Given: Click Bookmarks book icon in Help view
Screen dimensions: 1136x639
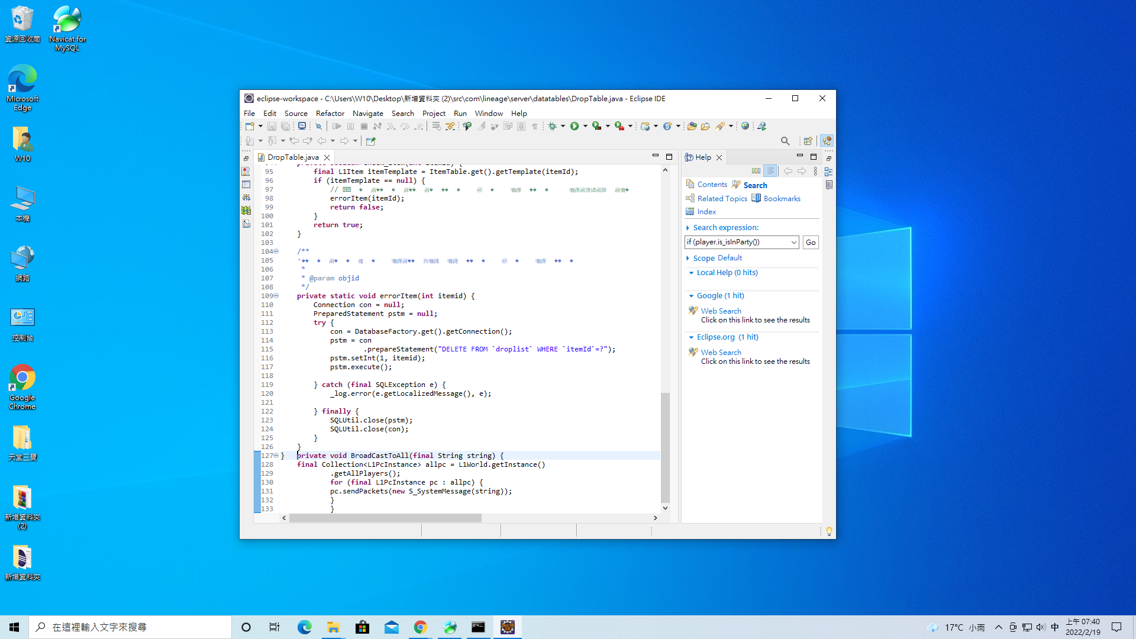Looking at the screenshot, I should point(756,198).
